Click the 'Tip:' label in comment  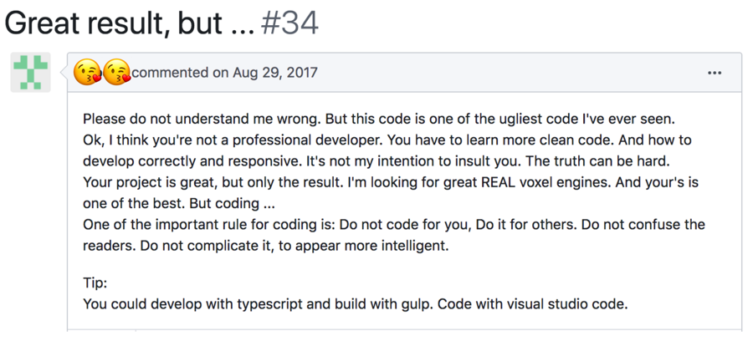point(95,283)
